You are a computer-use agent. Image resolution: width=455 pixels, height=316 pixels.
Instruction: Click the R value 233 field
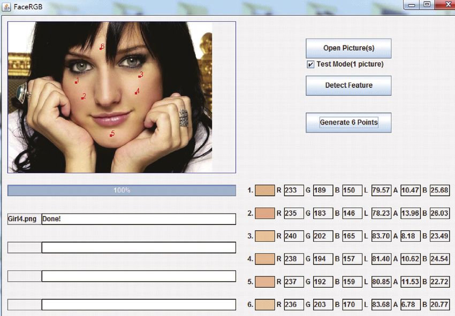click(x=294, y=190)
